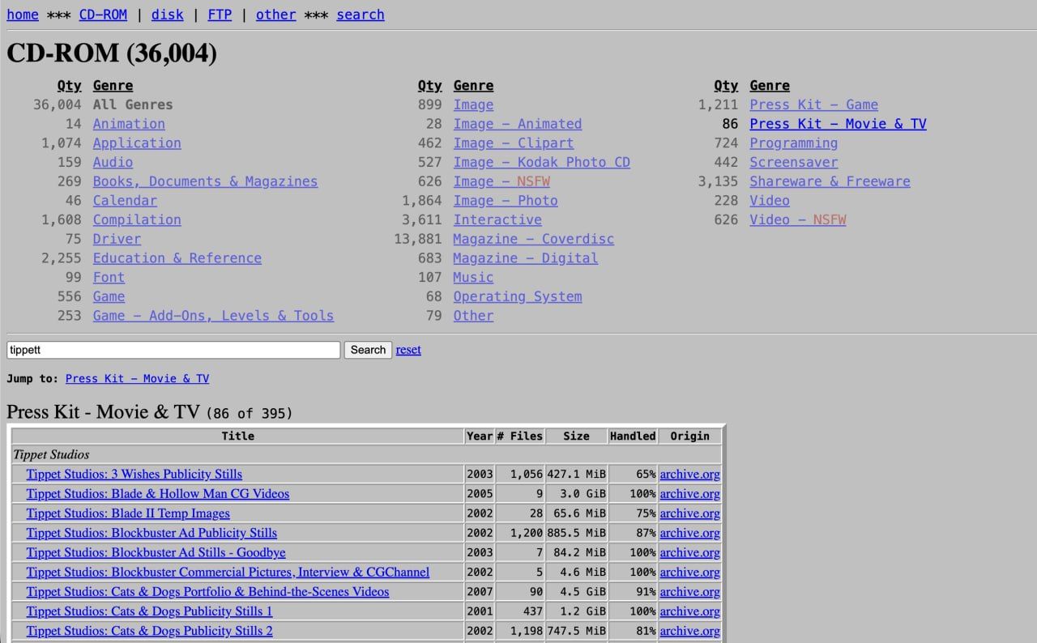The image size is (1037, 643).
Task: Open the Interactive genre
Action: click(497, 219)
